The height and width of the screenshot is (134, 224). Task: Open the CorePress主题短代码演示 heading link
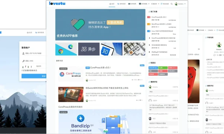tap(70, 107)
